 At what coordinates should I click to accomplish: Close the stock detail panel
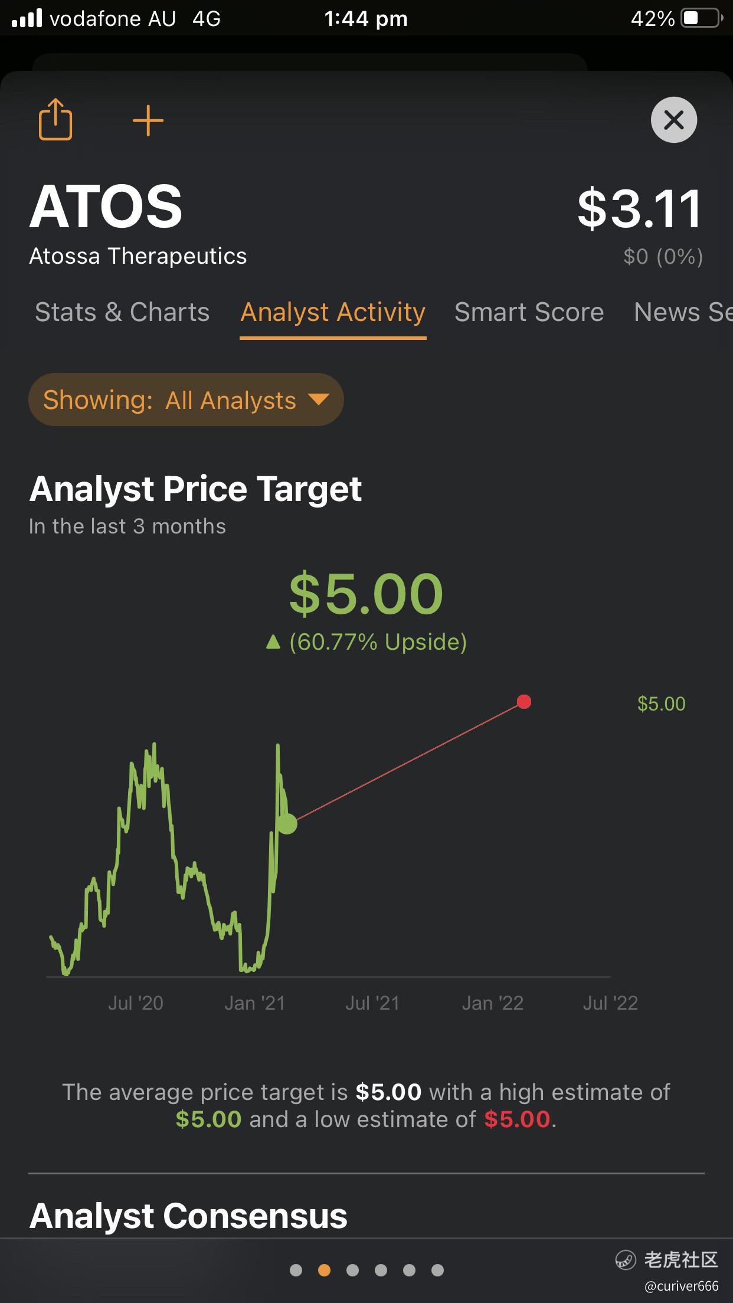coord(674,120)
